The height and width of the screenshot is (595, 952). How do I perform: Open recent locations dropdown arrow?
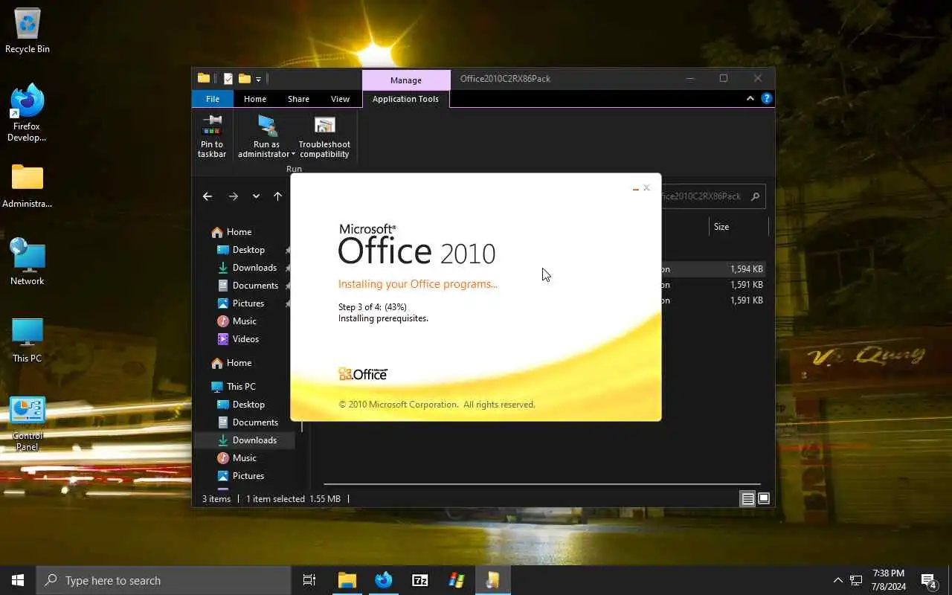point(256,196)
